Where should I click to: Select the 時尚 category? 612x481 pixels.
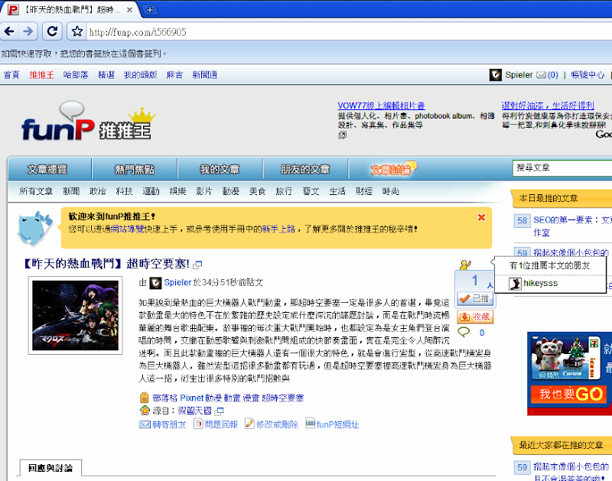coord(390,191)
